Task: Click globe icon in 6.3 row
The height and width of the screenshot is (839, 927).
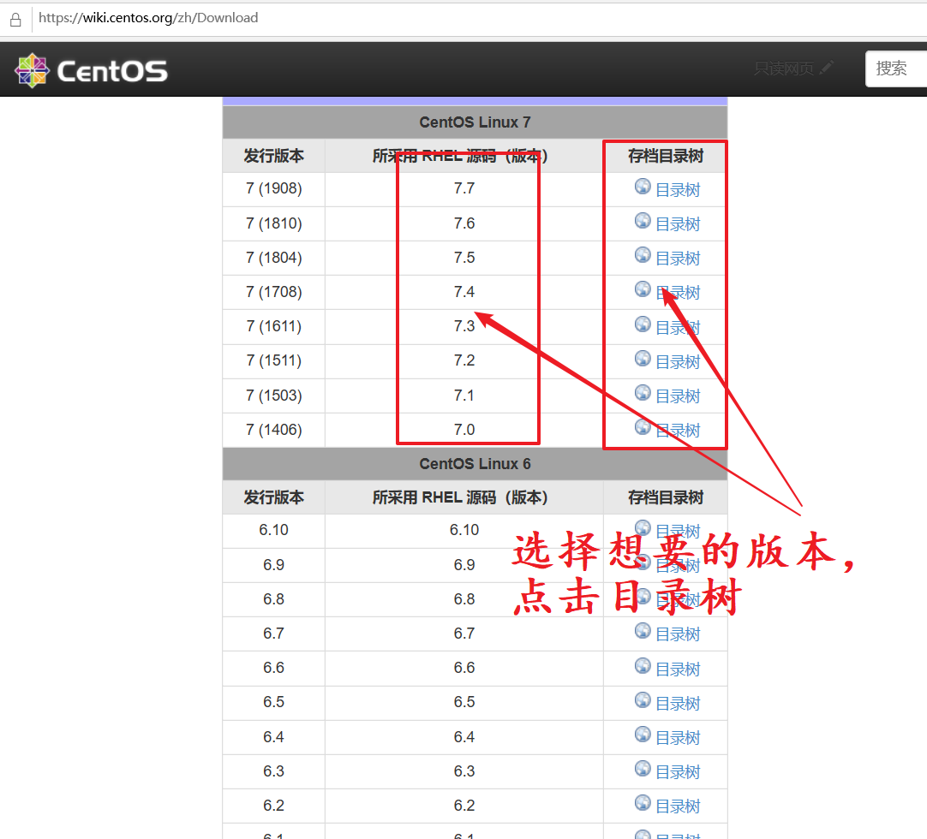Action: pos(643,769)
